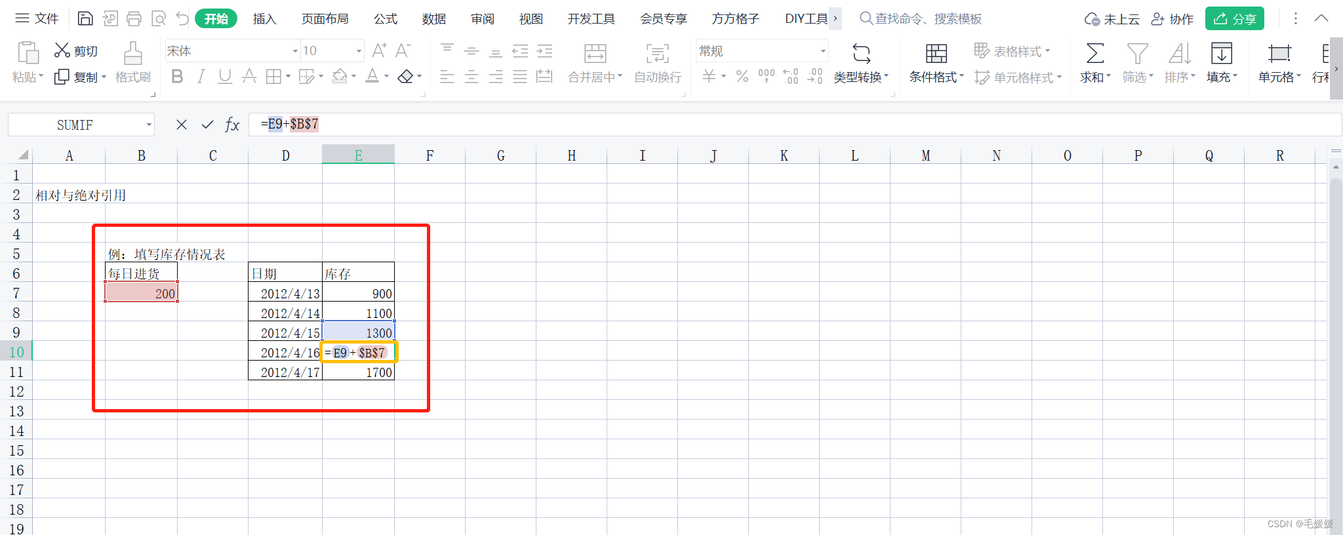1343x535 pixels.
Task: Click the formula bar text =E9+$B$7
Action: 289,124
